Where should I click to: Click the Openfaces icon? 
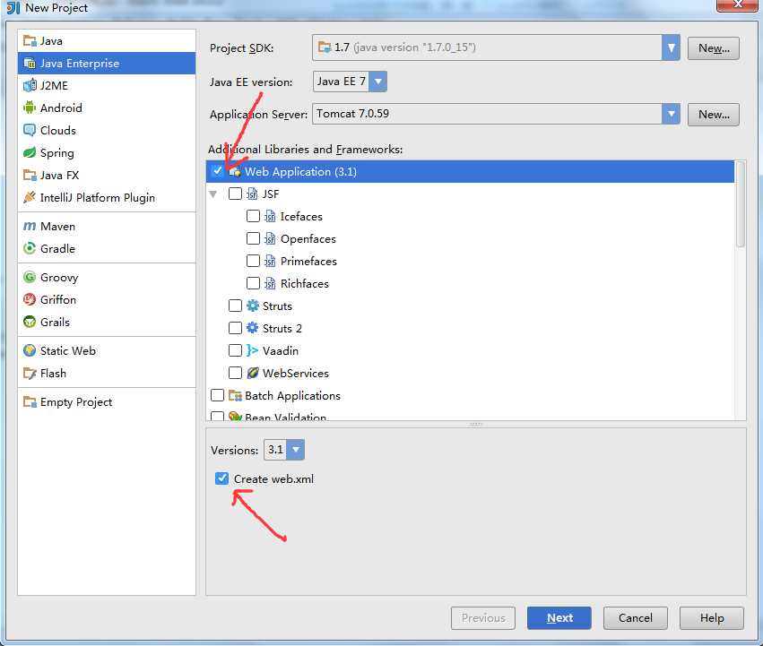270,239
